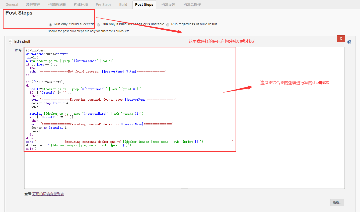Viewport: 360px width, 212px height.
Task: Click the "#!/bin/bash" line in script
Action: (36, 50)
